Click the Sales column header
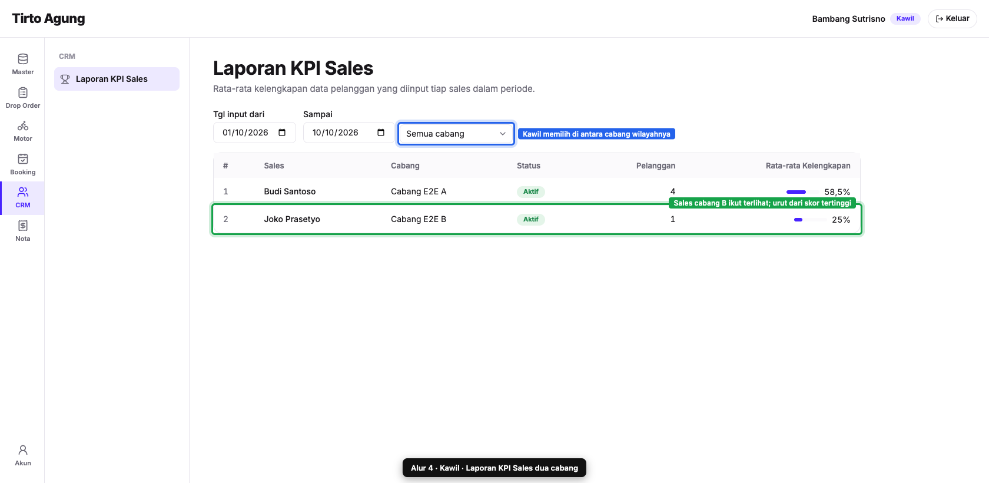The height and width of the screenshot is (483, 989). (274, 166)
